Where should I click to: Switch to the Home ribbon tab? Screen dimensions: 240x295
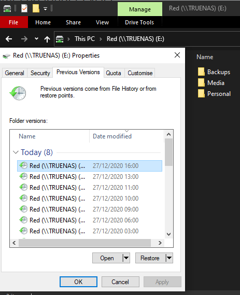click(43, 22)
